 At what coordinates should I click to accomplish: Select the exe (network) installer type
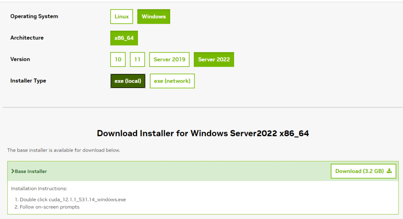pos(172,81)
